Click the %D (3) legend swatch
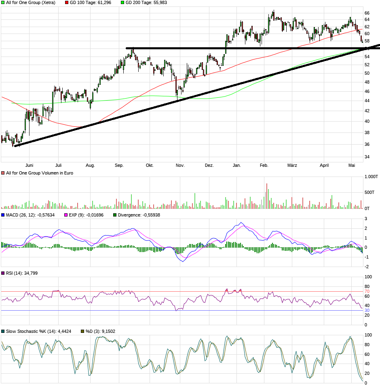This screenshot has height=387, width=380. (x=83, y=331)
